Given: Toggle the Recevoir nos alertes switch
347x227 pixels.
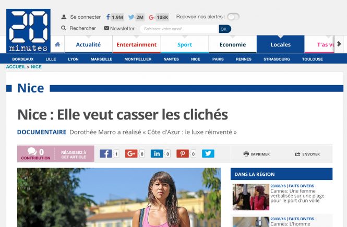Looking at the screenshot, I should pos(233,17).
